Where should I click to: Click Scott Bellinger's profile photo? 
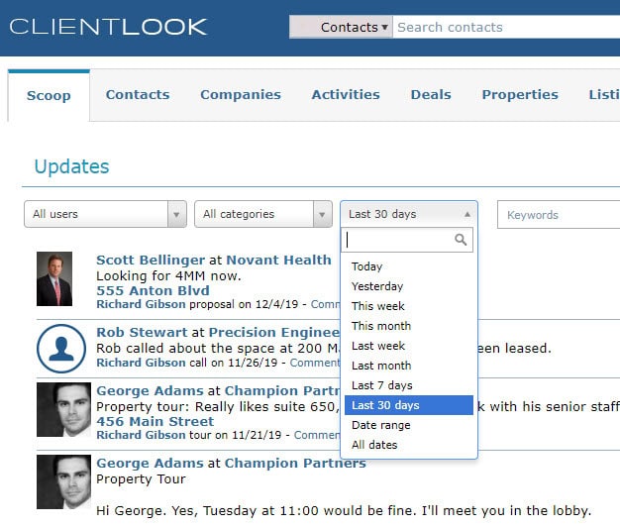[54, 278]
